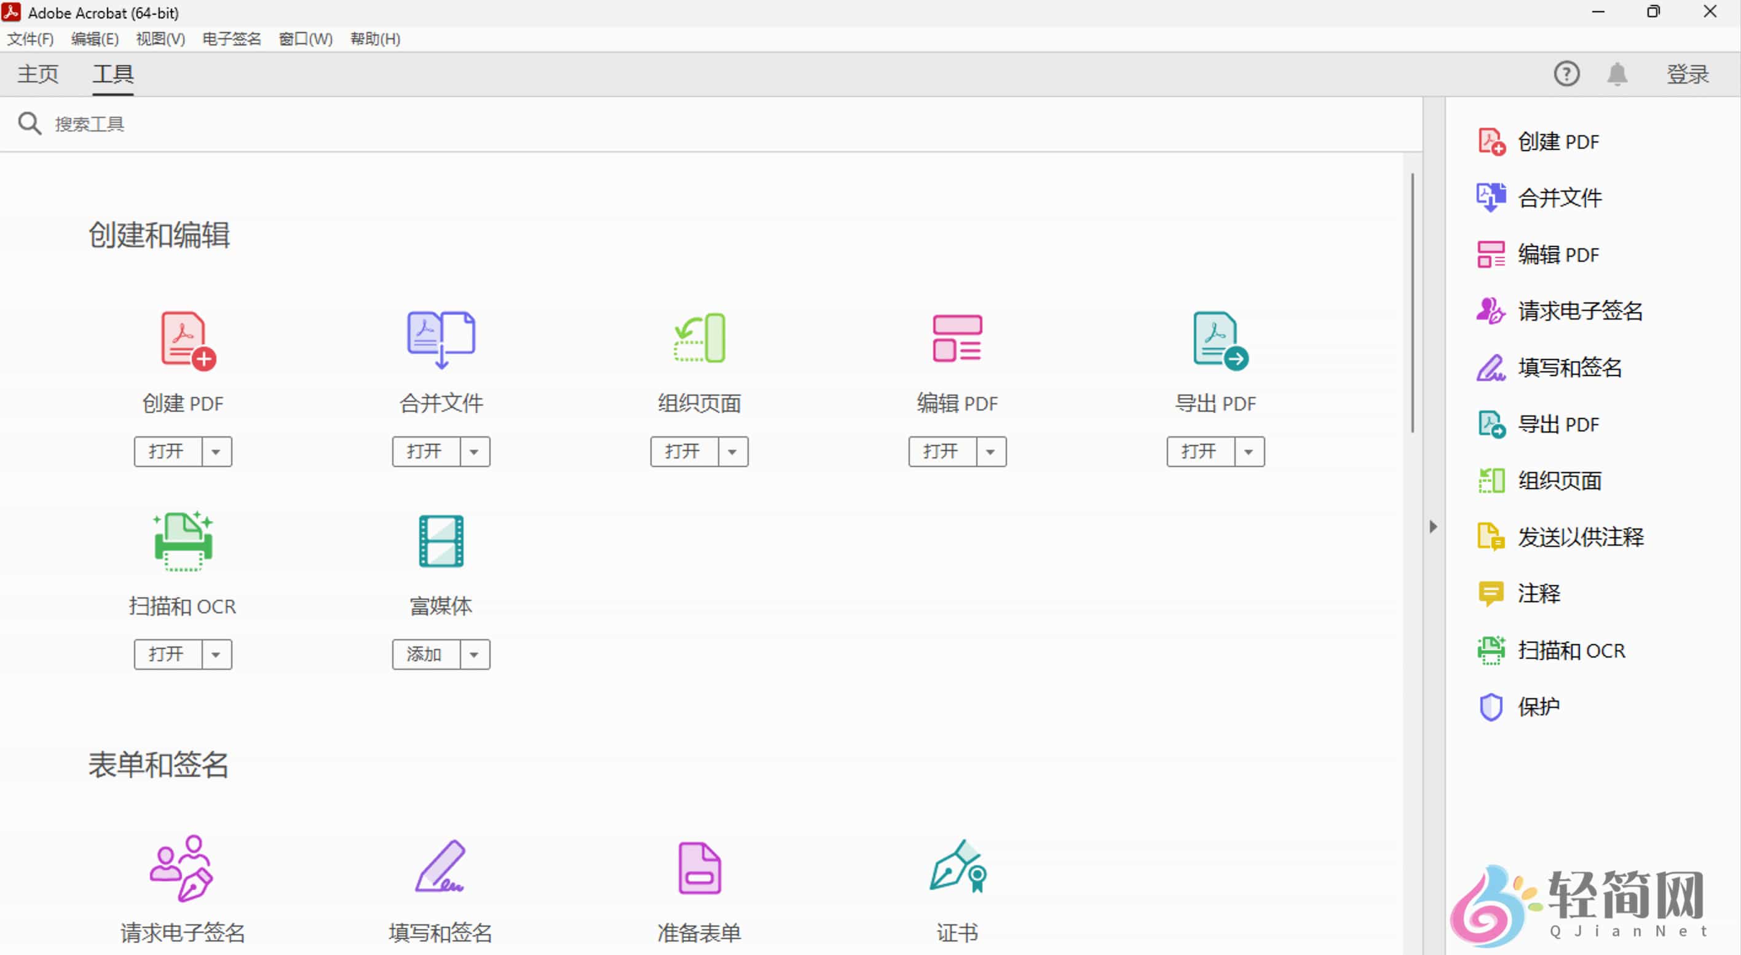The height and width of the screenshot is (955, 1741).
Task: Open the 扫描和 OCR tool icon
Action: pyautogui.click(x=183, y=540)
